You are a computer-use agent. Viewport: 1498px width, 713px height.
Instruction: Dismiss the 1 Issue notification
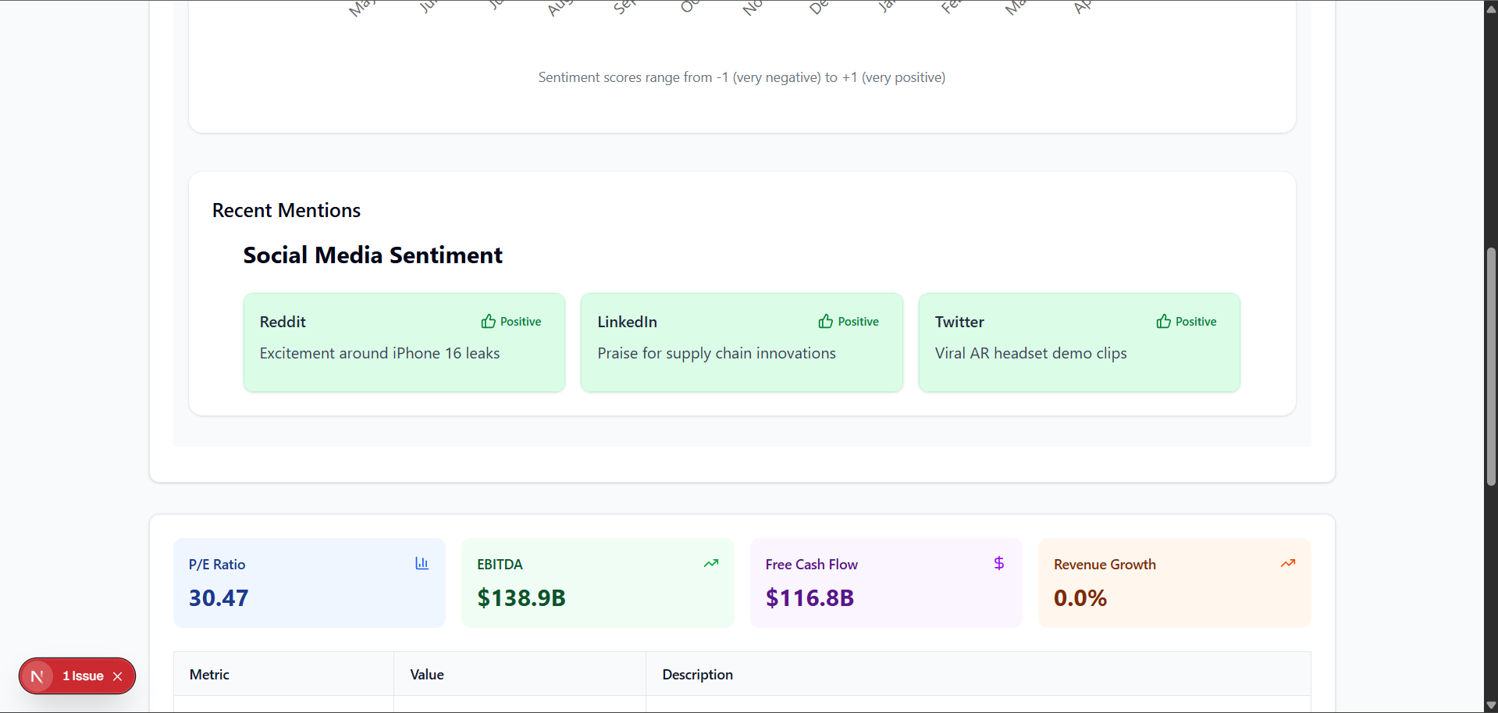tap(118, 676)
